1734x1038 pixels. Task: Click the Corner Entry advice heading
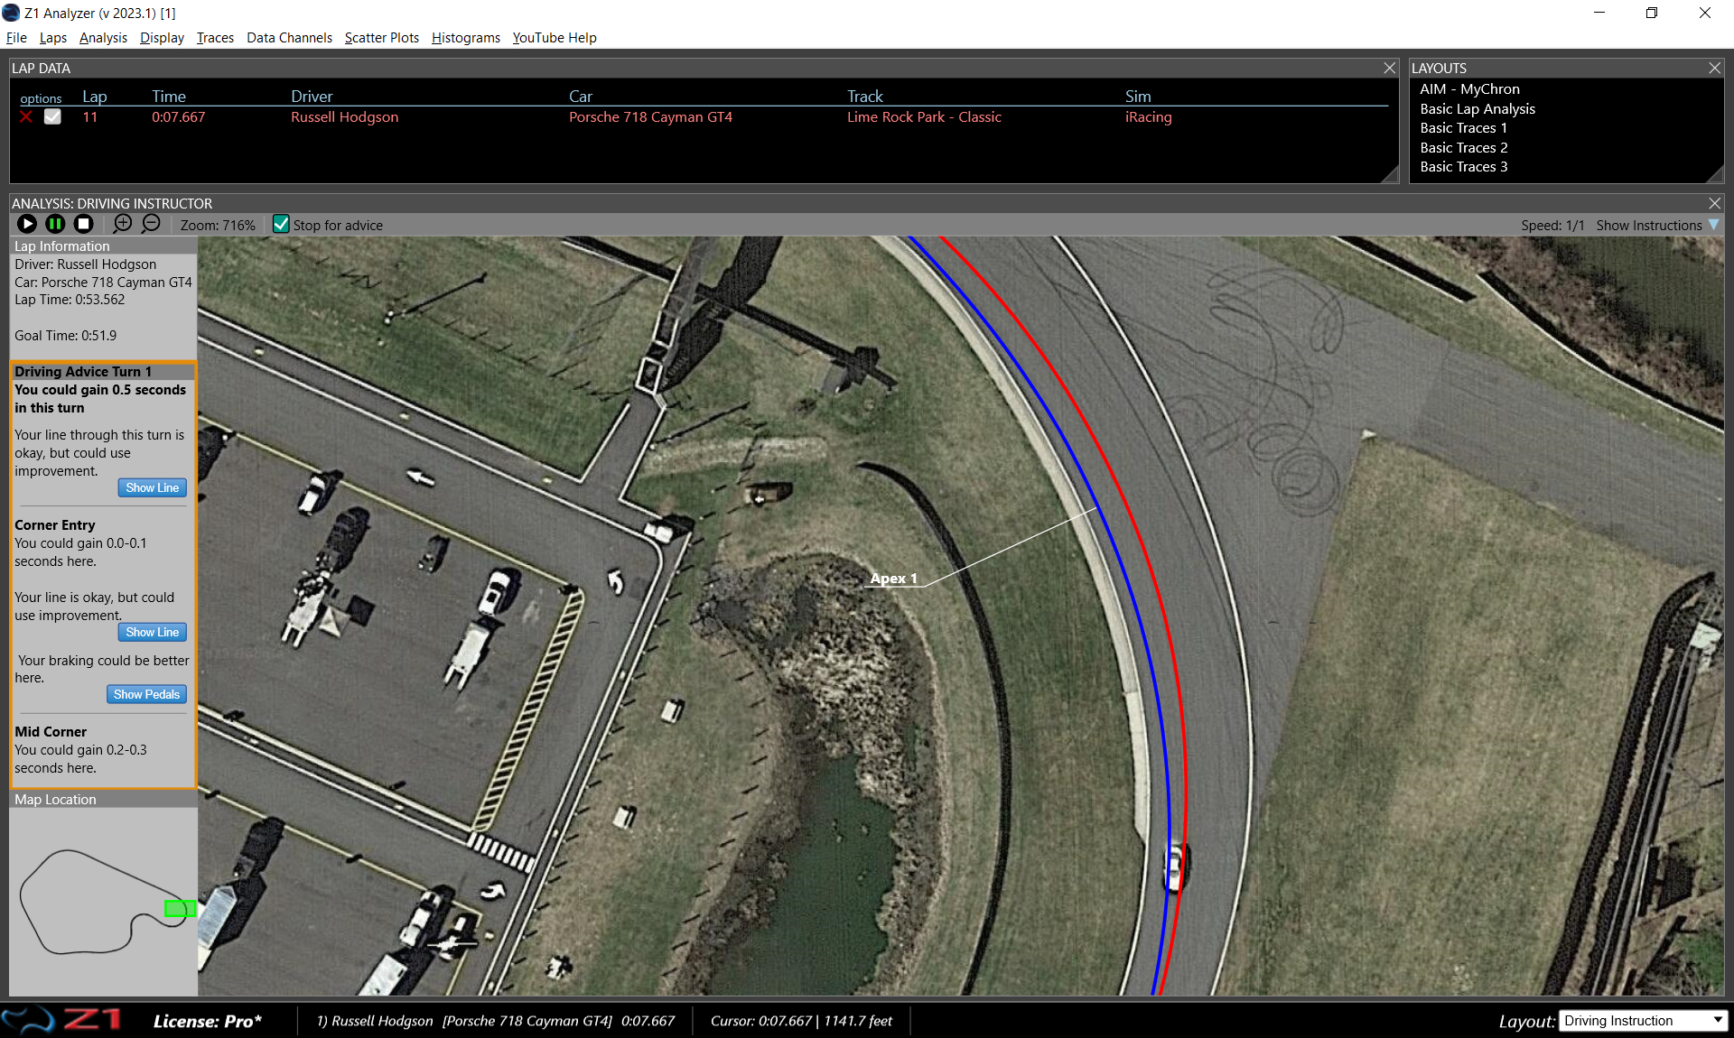pos(54,525)
